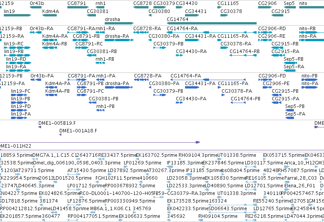This screenshot has width=324, height=222.
Task: Select transcript rnh1-RB
Action: coord(100,63)
